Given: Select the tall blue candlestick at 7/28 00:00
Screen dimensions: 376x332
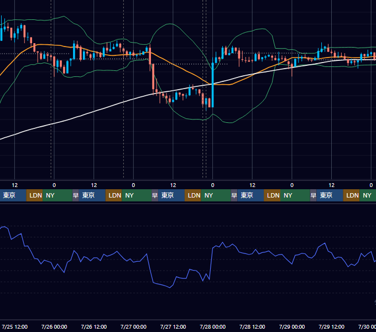Looking at the screenshot, I should coord(212,84).
